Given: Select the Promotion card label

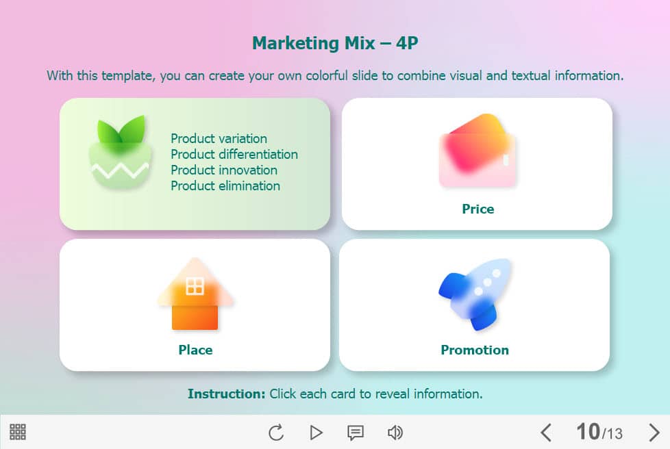Looking at the screenshot, I should tap(475, 350).
